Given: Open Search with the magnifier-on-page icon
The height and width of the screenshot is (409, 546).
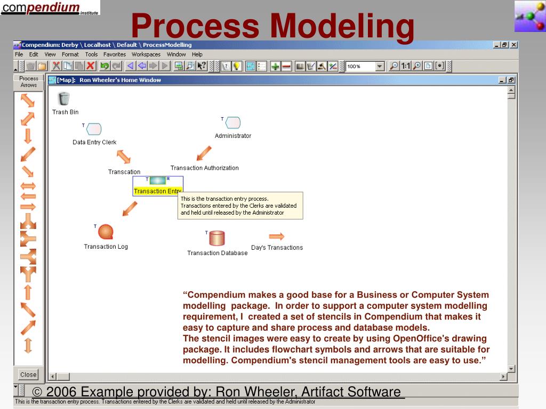Looking at the screenshot, I should [190, 66].
